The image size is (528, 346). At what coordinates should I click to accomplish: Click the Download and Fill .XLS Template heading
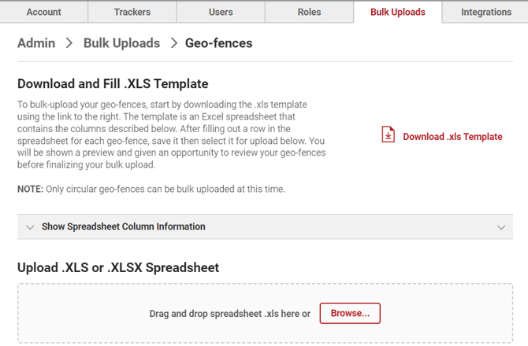(x=113, y=84)
